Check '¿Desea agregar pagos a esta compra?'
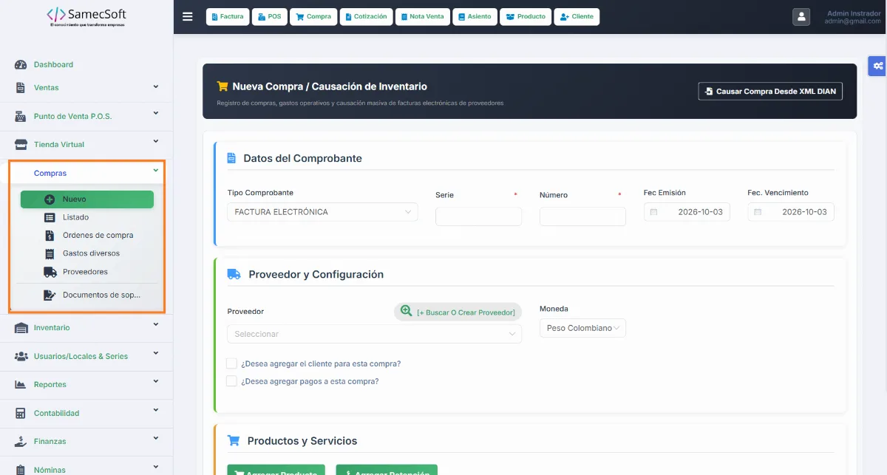 click(232, 381)
